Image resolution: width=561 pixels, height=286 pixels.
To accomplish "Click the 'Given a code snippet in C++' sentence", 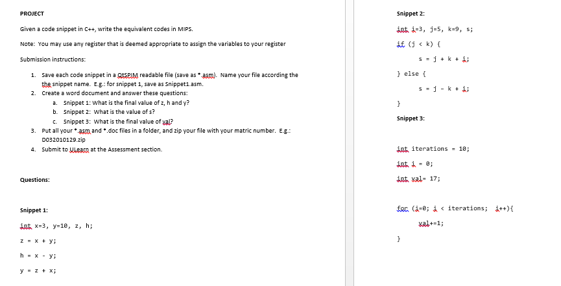I will 106,29.
